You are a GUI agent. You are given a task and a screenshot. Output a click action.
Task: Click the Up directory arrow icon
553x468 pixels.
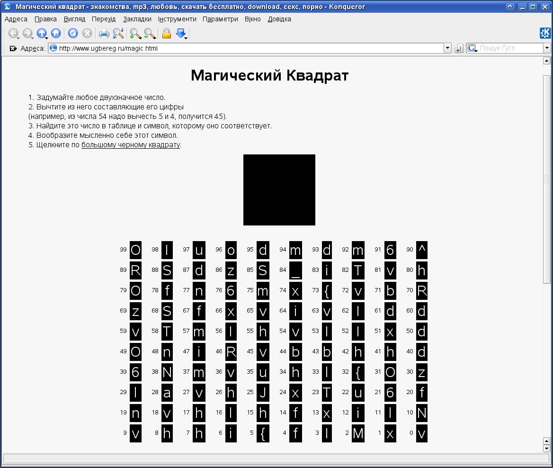coord(42,33)
